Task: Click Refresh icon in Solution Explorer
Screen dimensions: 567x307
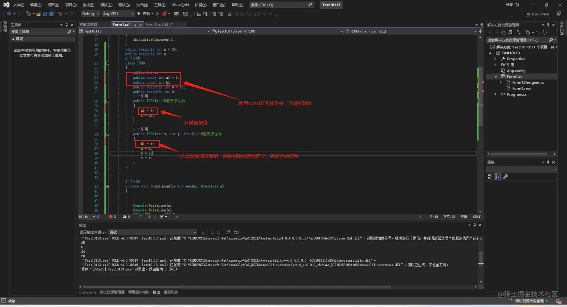Action: [x=544, y=33]
